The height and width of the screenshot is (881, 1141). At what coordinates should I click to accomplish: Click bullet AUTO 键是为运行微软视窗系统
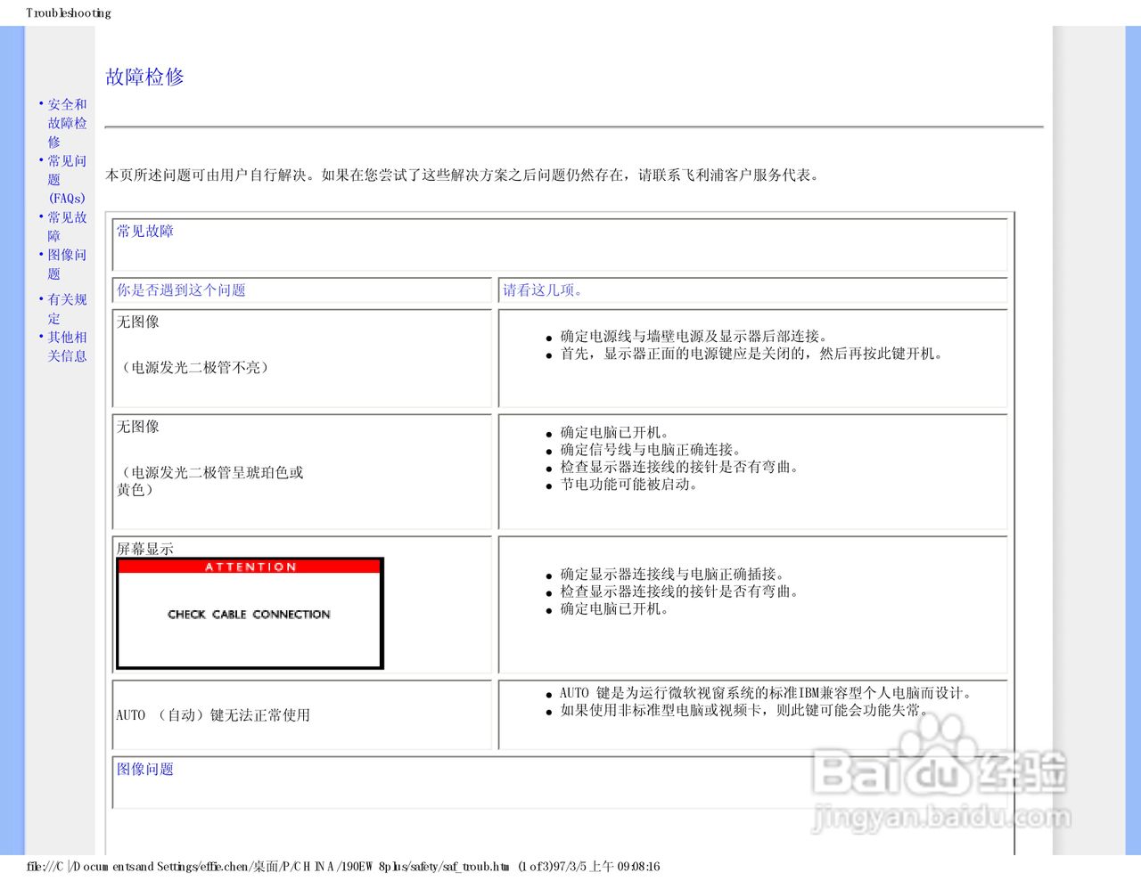767,692
